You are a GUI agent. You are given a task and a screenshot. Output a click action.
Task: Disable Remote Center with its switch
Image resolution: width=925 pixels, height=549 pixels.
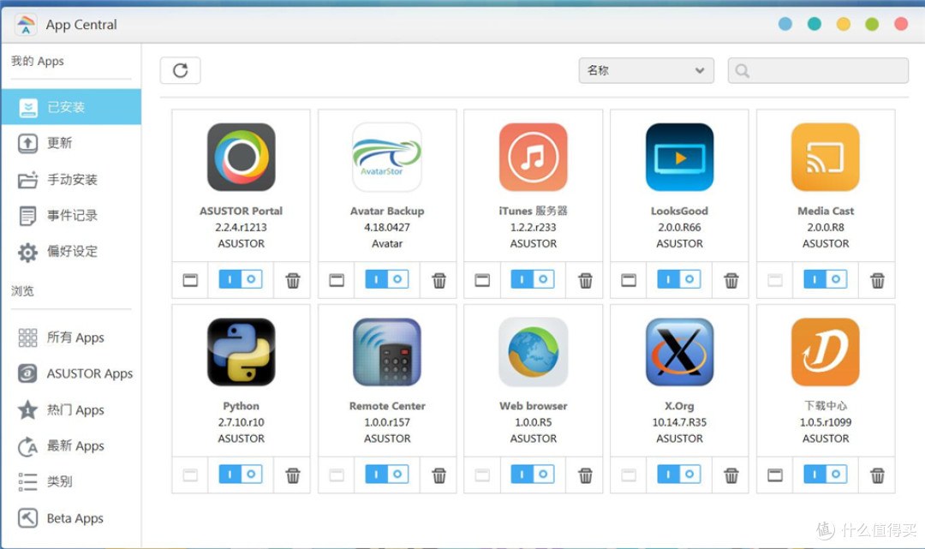[387, 474]
